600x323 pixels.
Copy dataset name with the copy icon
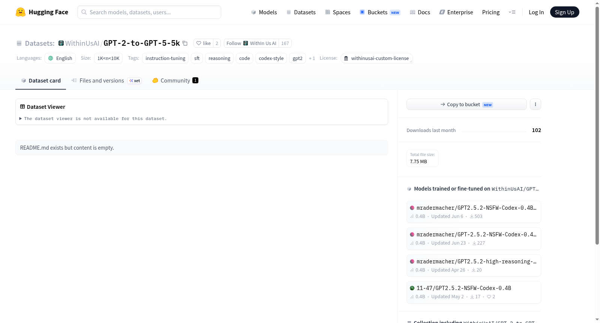click(x=185, y=43)
